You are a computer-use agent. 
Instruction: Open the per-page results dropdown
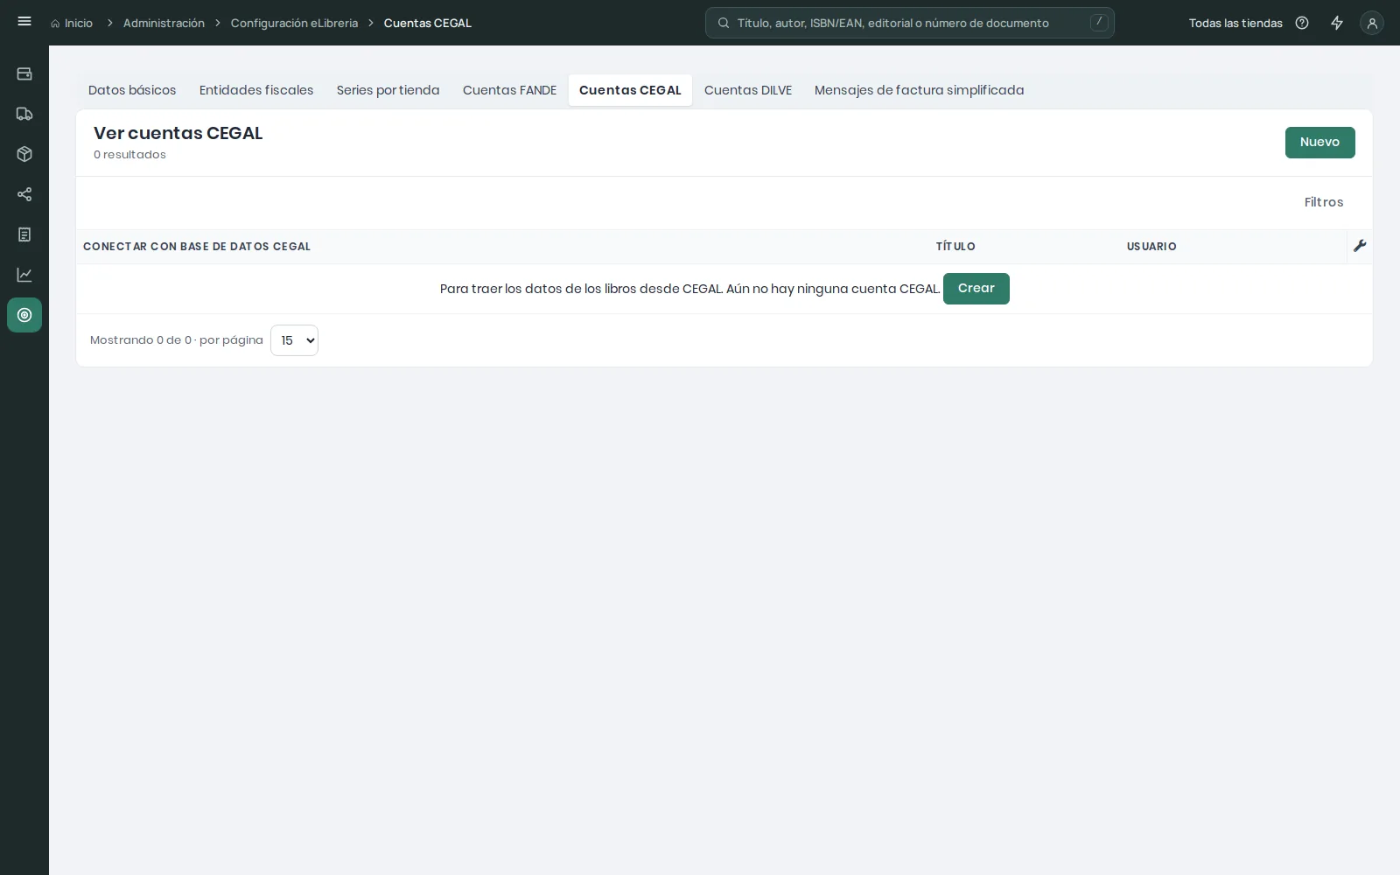(x=294, y=340)
